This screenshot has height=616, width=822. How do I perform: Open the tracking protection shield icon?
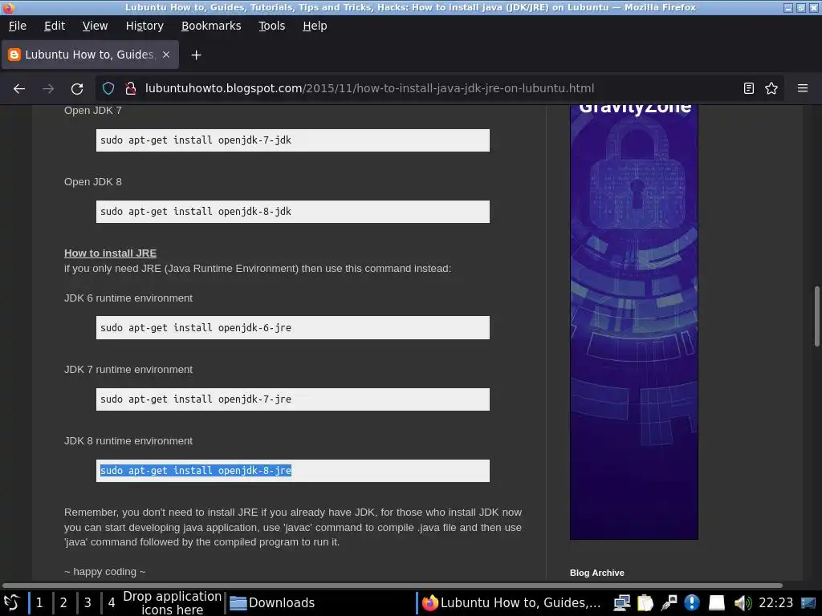[x=108, y=88]
